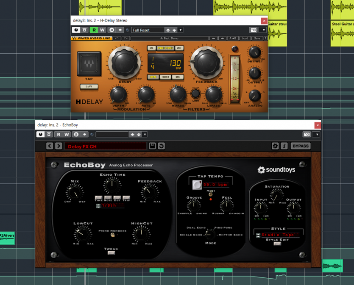Click A→B copy button in Waves bar
354x285 pixels.
233,39
